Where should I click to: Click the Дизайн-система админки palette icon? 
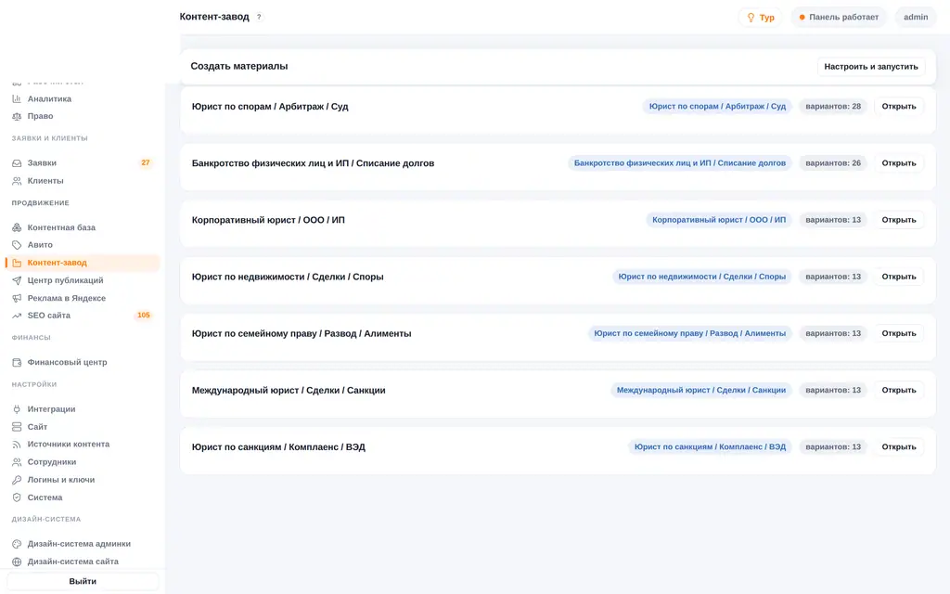17,544
